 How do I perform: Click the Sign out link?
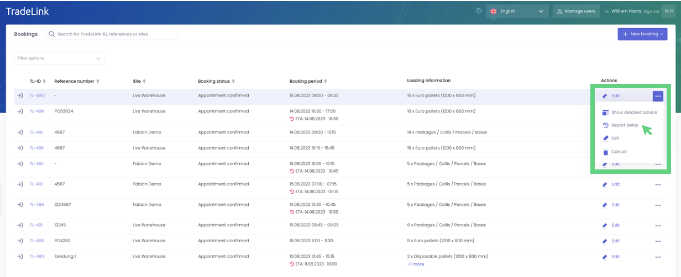click(651, 12)
